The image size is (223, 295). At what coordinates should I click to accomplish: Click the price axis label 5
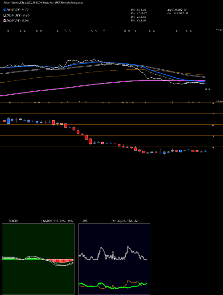tap(213, 136)
